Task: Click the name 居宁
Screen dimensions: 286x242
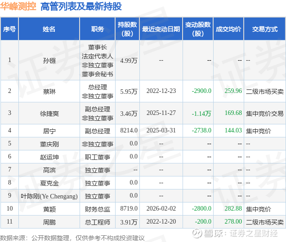Action: point(49,131)
